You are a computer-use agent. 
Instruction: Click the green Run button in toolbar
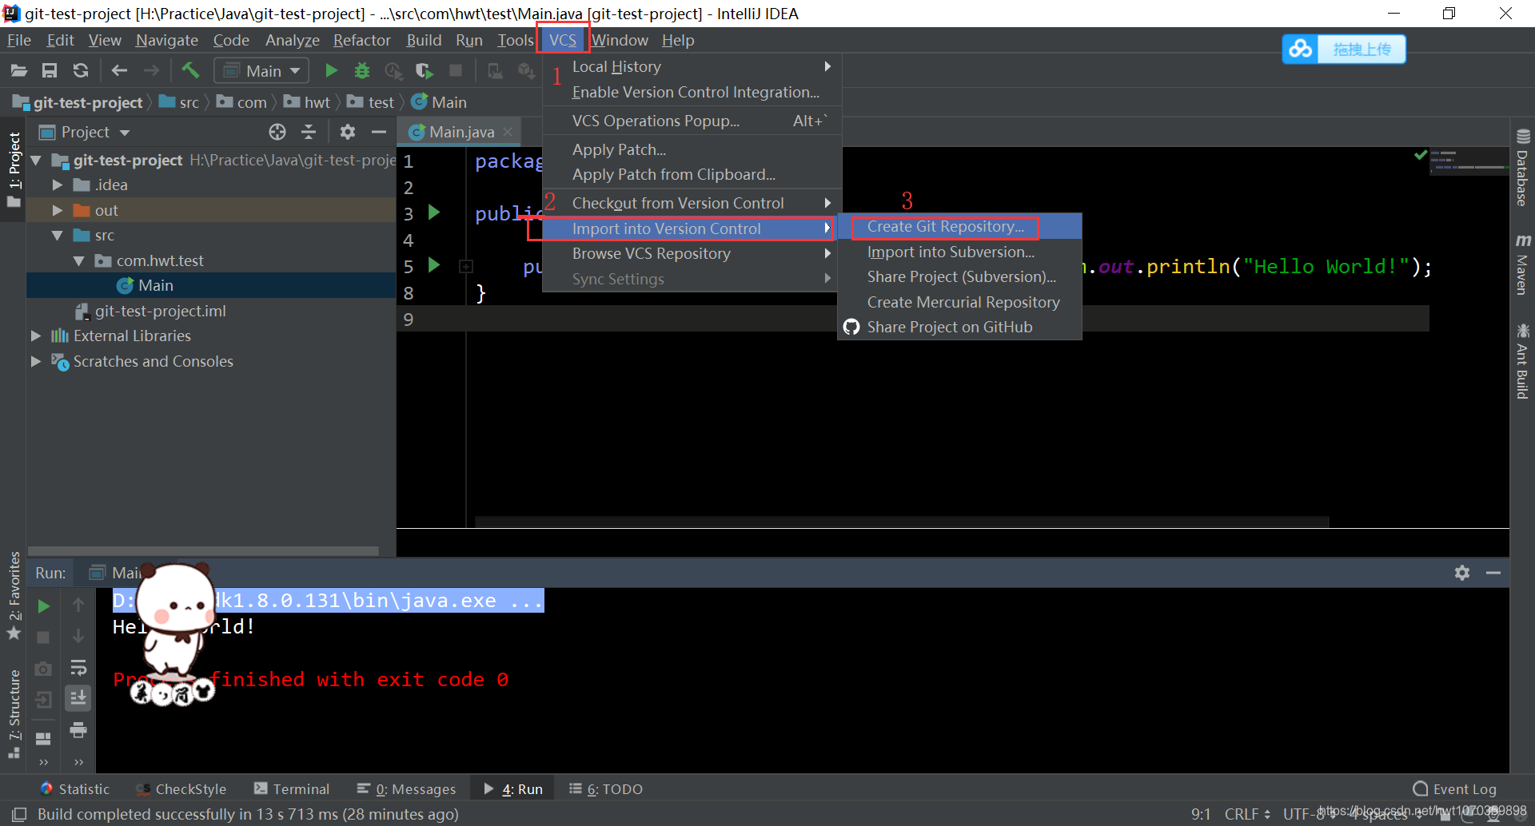pos(331,71)
